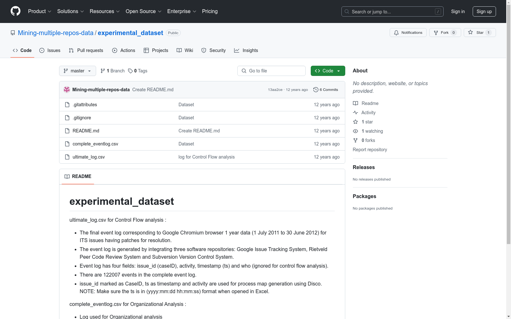The width and height of the screenshot is (511, 319).
Task: Click the tag icon beside 0 Tags
Action: [x=130, y=71]
